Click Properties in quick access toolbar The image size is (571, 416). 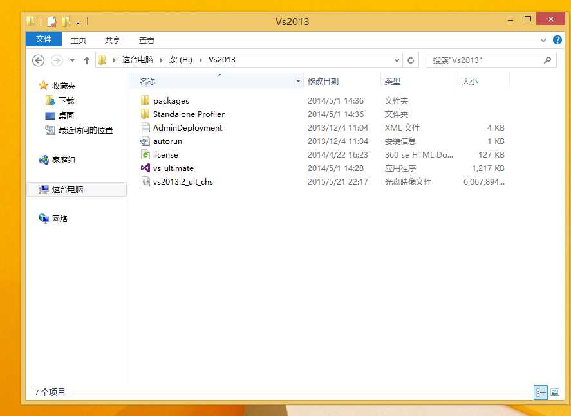52,22
